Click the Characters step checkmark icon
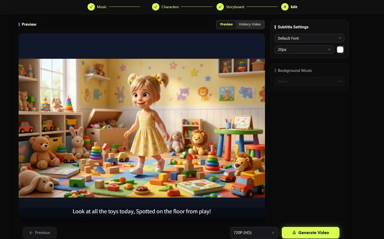 pos(156,7)
